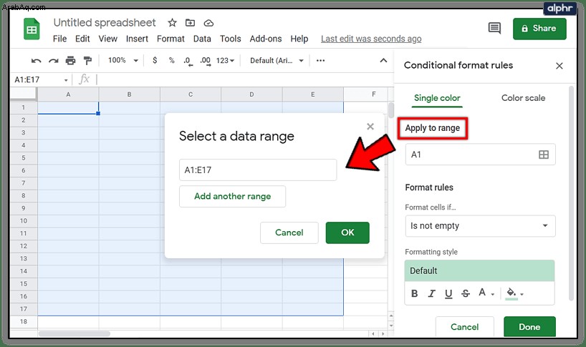The image size is (586, 347).
Task: Select column A header
Action: 68,94
